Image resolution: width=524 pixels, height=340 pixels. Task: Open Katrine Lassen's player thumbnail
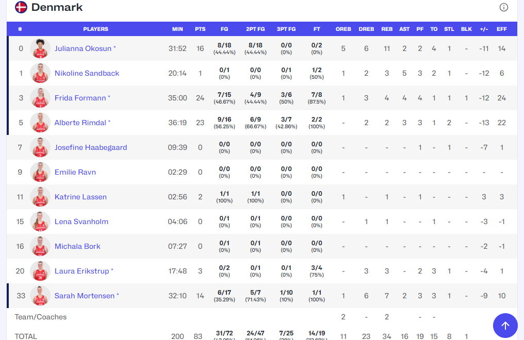(40, 197)
